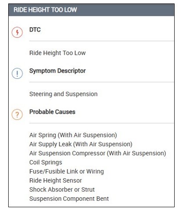Screen dimensions: 182x212
Task: Click the orange question mark Probable Causes icon
Action: tap(17, 115)
